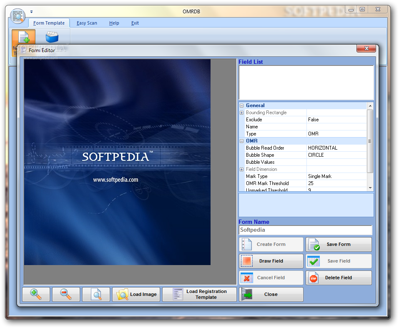Click the Save Field button

pyautogui.click(x=339, y=261)
